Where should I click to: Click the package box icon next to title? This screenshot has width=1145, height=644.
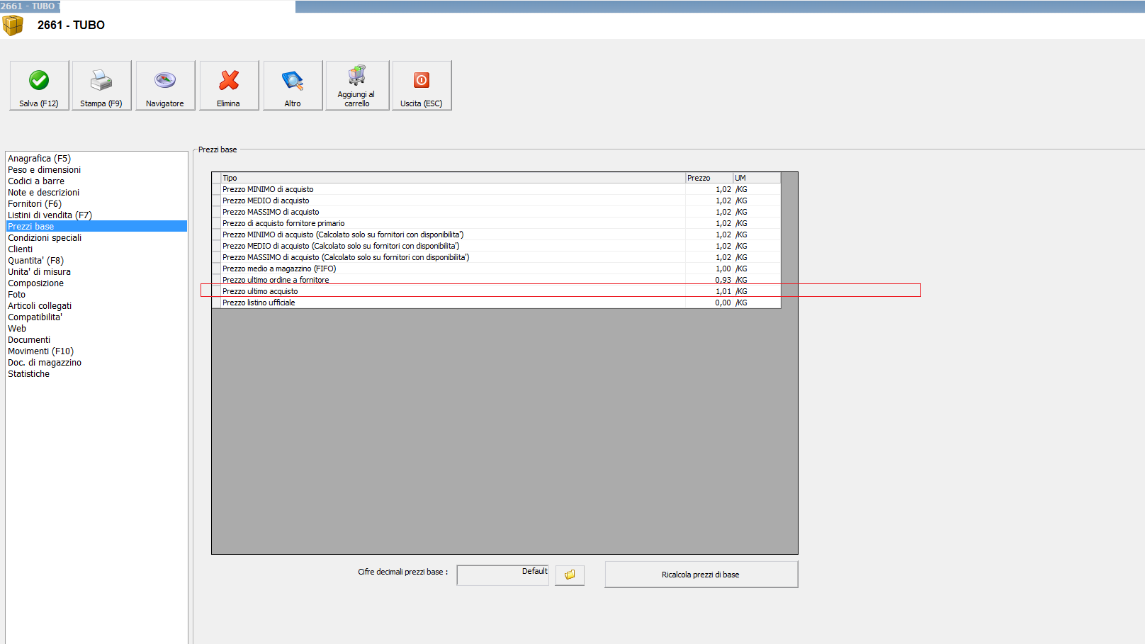[x=13, y=26]
